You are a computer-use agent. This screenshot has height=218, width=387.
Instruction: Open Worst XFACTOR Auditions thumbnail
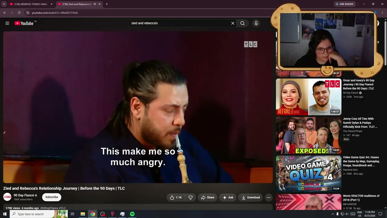308,202
